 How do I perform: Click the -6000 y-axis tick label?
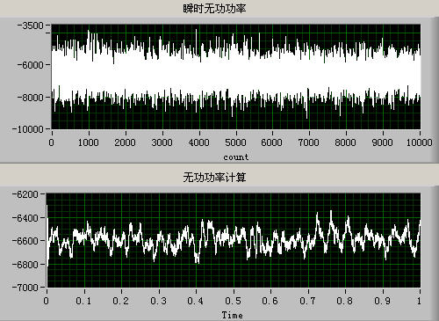31,65
